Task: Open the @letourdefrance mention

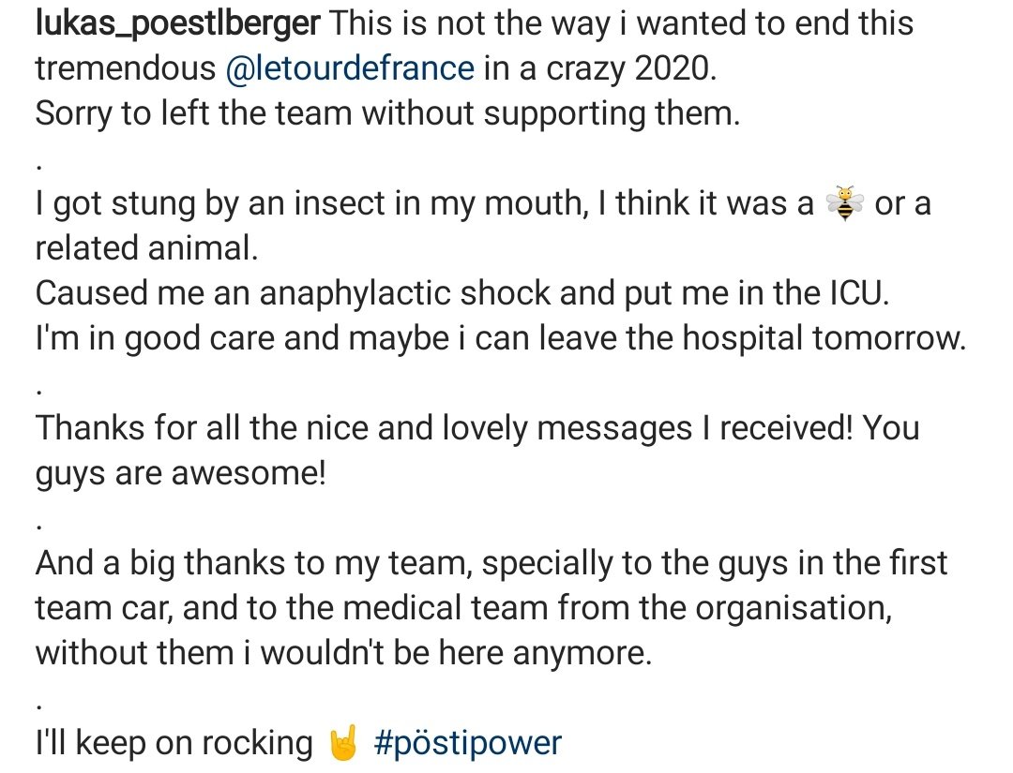Action: point(350,68)
